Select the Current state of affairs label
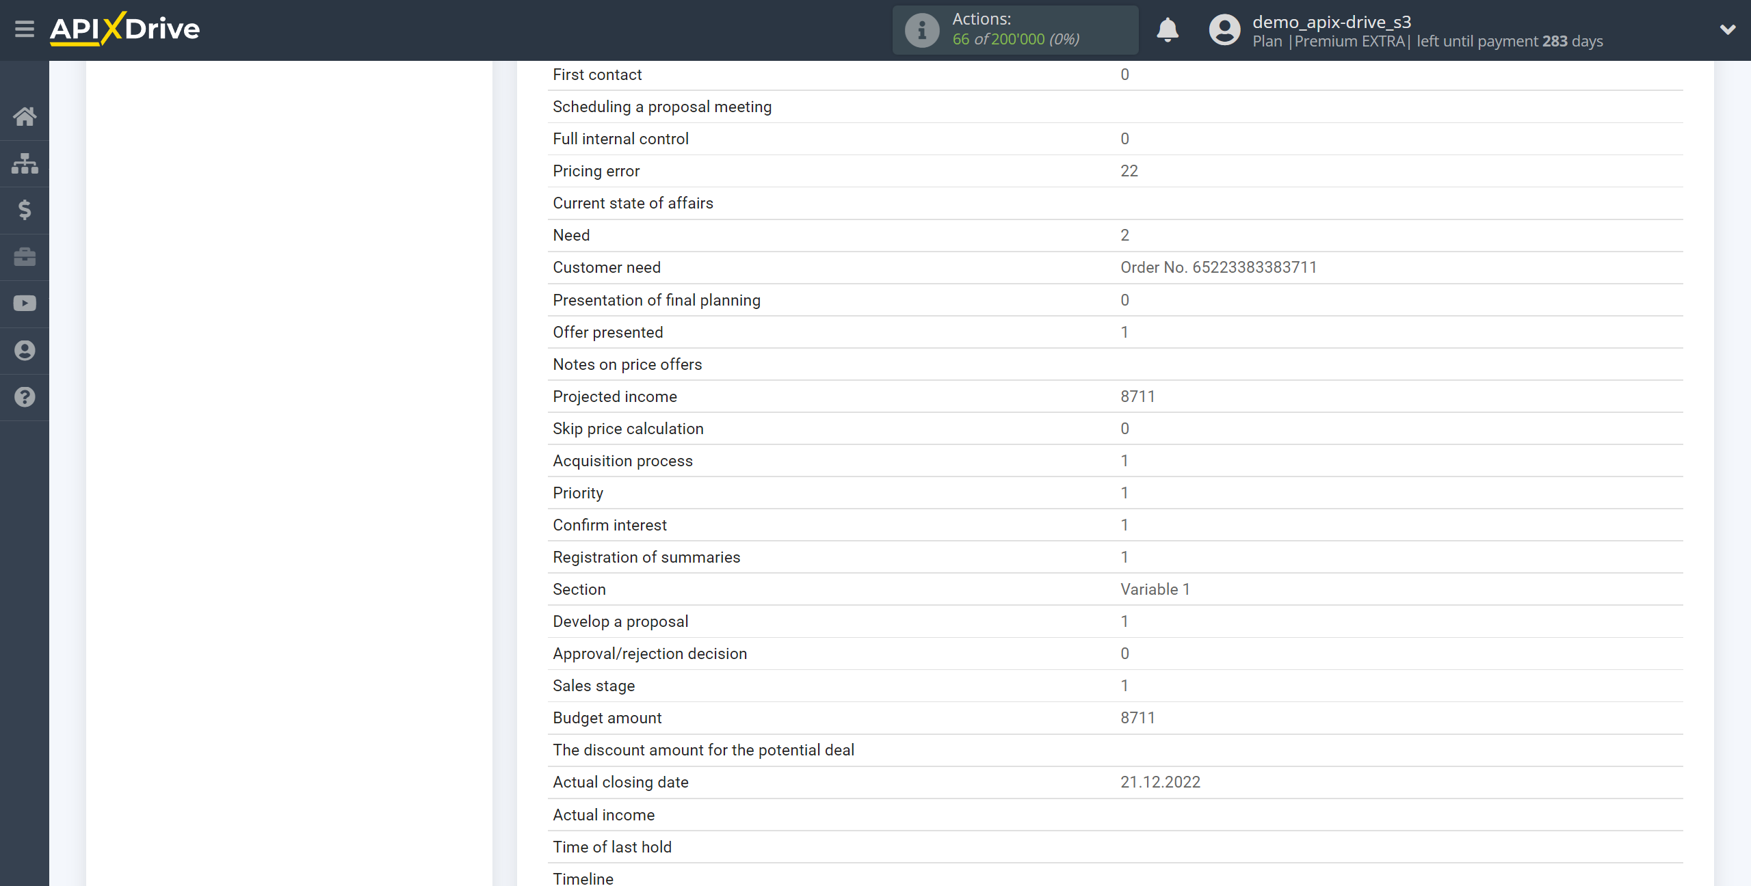The image size is (1751, 886). click(633, 203)
